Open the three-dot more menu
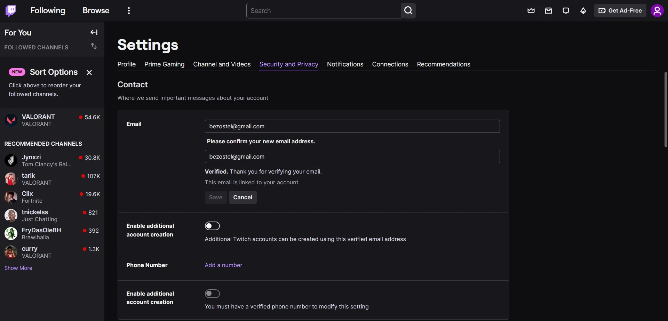This screenshot has height=321, width=668. point(129,11)
